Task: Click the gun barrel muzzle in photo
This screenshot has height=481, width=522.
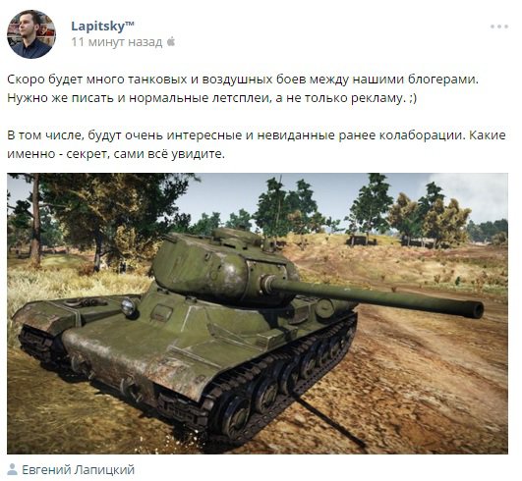Action: 477,309
